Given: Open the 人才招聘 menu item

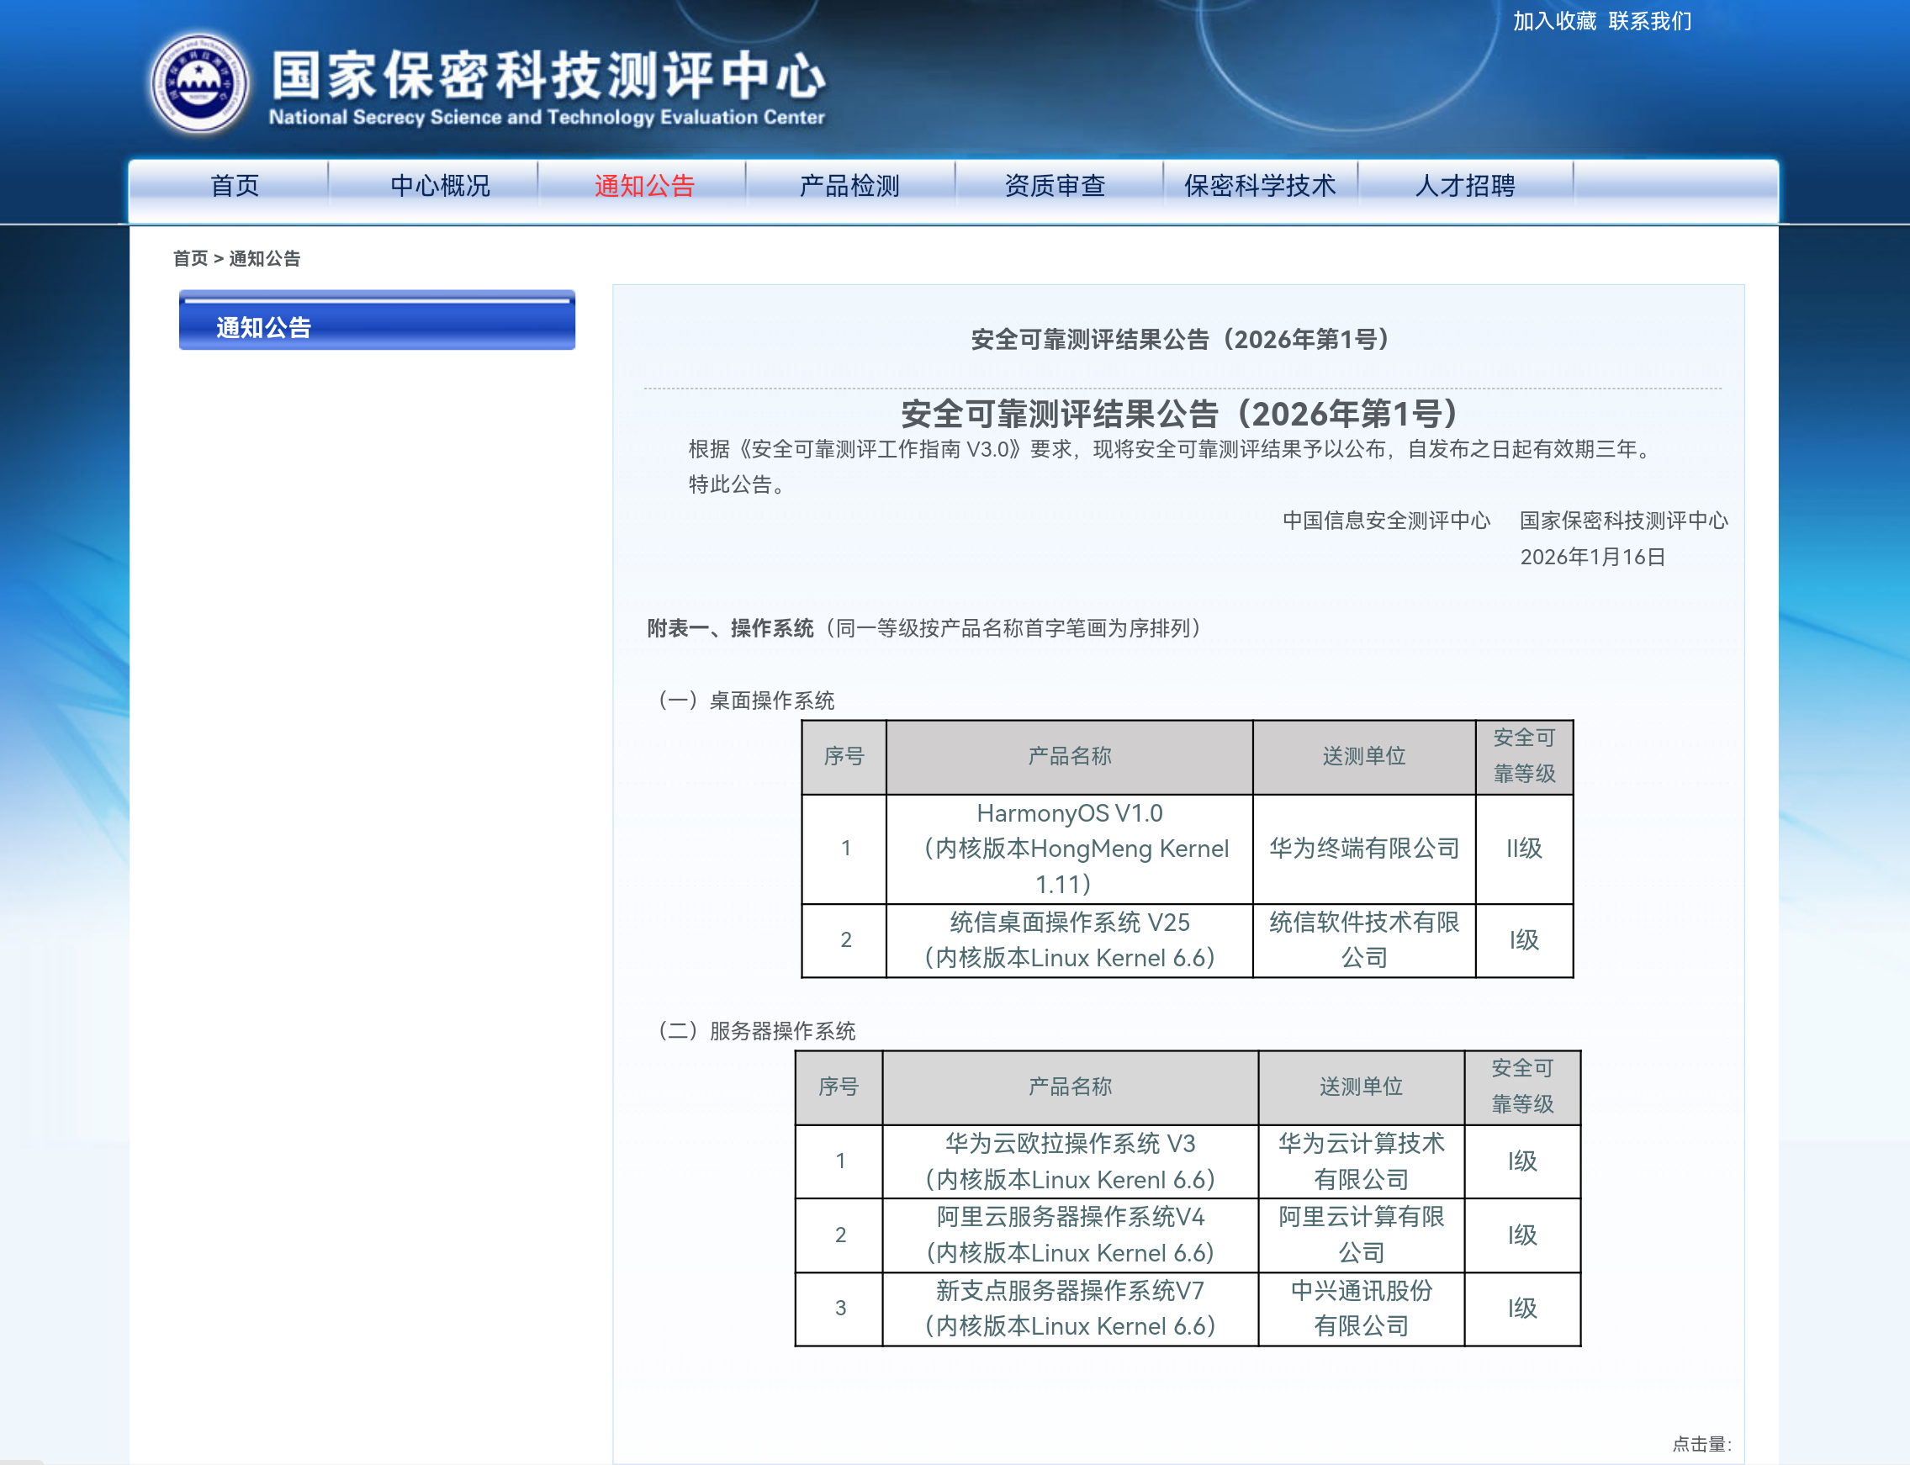Looking at the screenshot, I should [x=1465, y=186].
